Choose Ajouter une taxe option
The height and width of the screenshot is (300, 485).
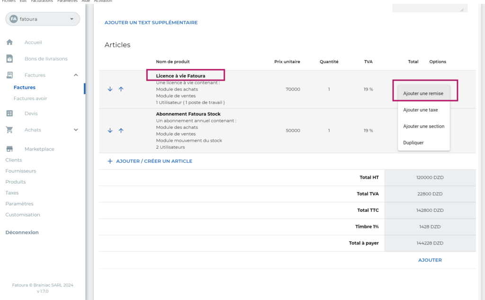click(420, 110)
